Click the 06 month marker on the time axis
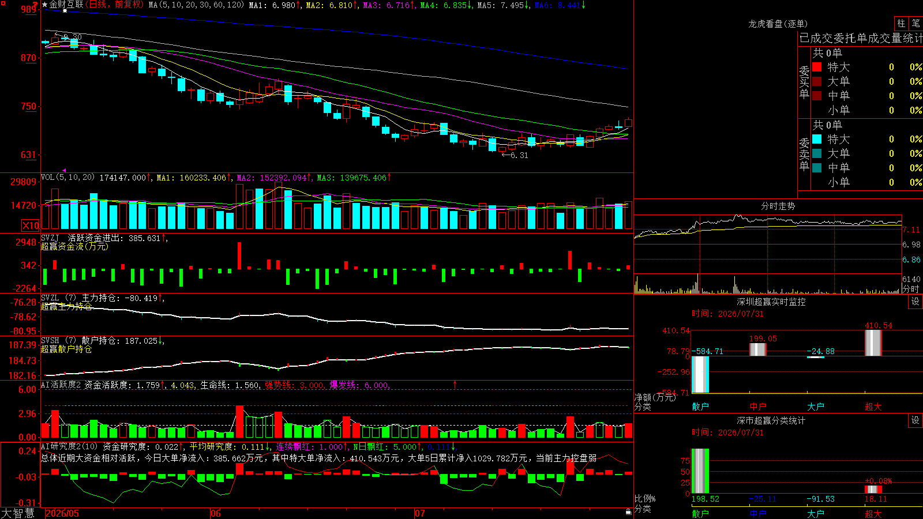This screenshot has height=519, width=923. [x=216, y=513]
